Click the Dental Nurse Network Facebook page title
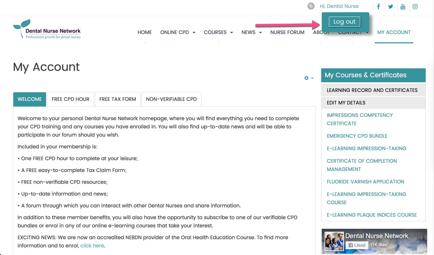Screen dimensions: 434x255 pos(376,236)
